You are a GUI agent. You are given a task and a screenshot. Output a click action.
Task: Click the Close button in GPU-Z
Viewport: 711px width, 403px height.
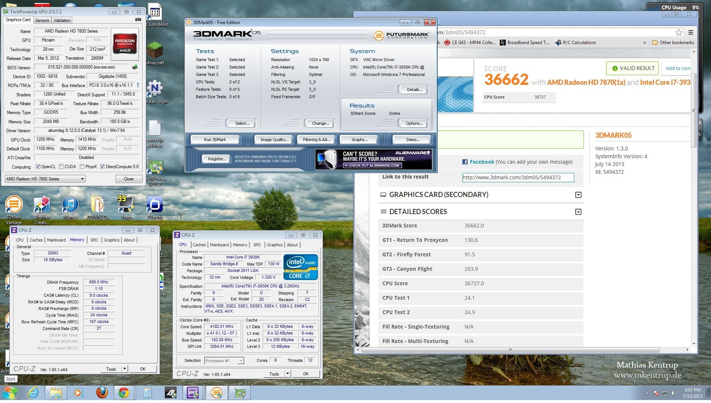click(x=129, y=179)
